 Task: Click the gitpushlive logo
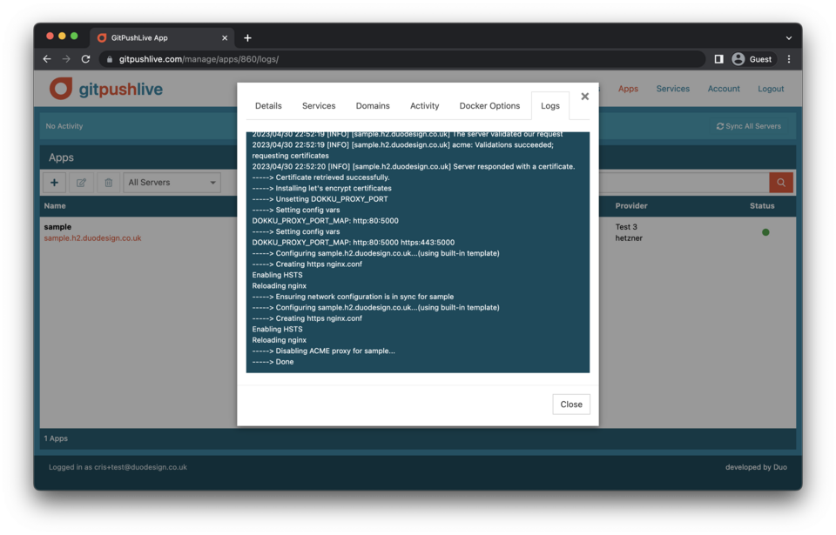coord(106,89)
